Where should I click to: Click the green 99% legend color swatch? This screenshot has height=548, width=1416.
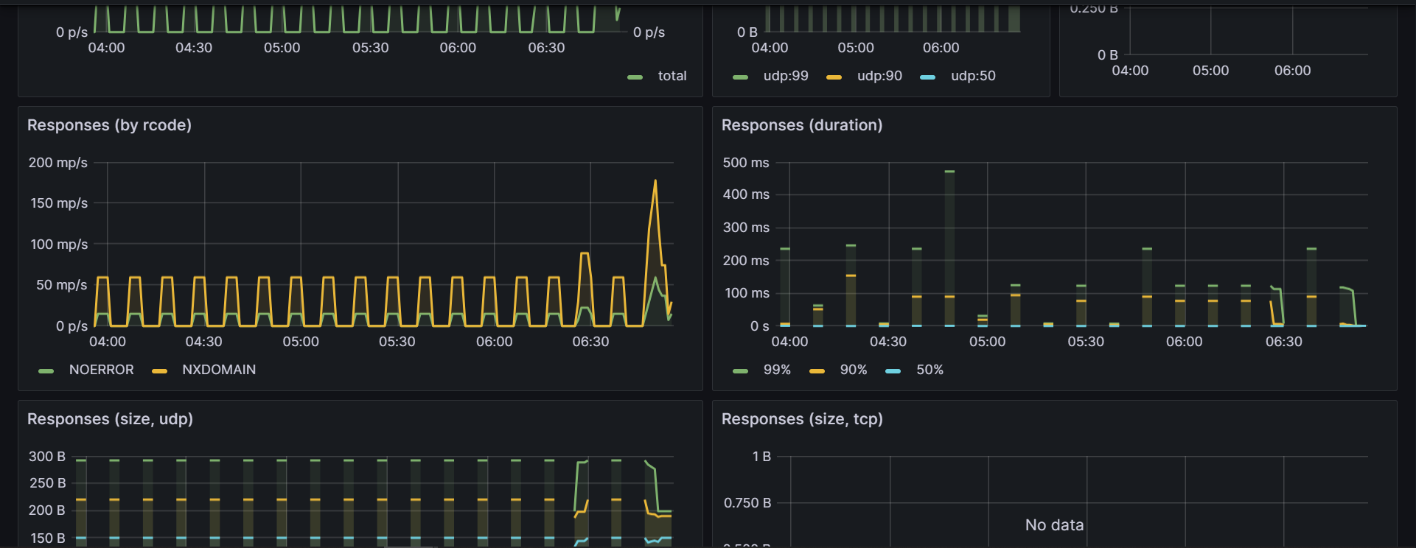(x=740, y=371)
